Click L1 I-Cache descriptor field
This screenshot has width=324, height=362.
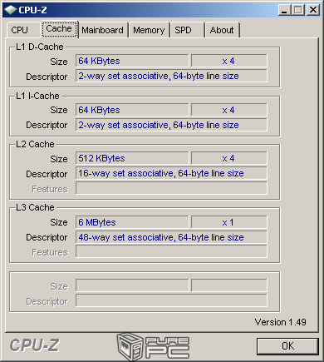click(171, 125)
